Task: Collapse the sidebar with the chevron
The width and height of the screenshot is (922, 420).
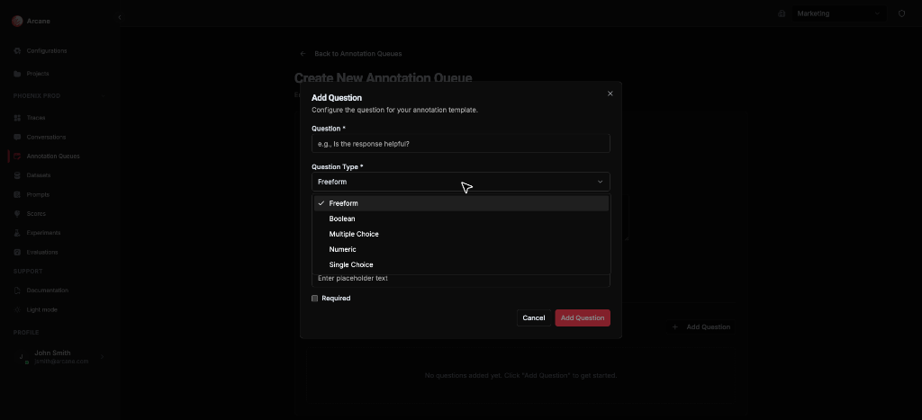Action: pos(120,18)
